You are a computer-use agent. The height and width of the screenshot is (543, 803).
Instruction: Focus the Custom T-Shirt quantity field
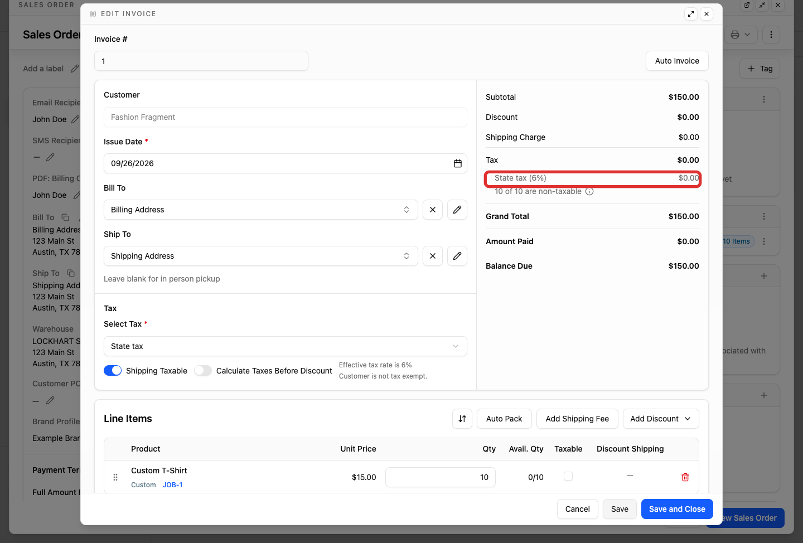[x=441, y=477]
